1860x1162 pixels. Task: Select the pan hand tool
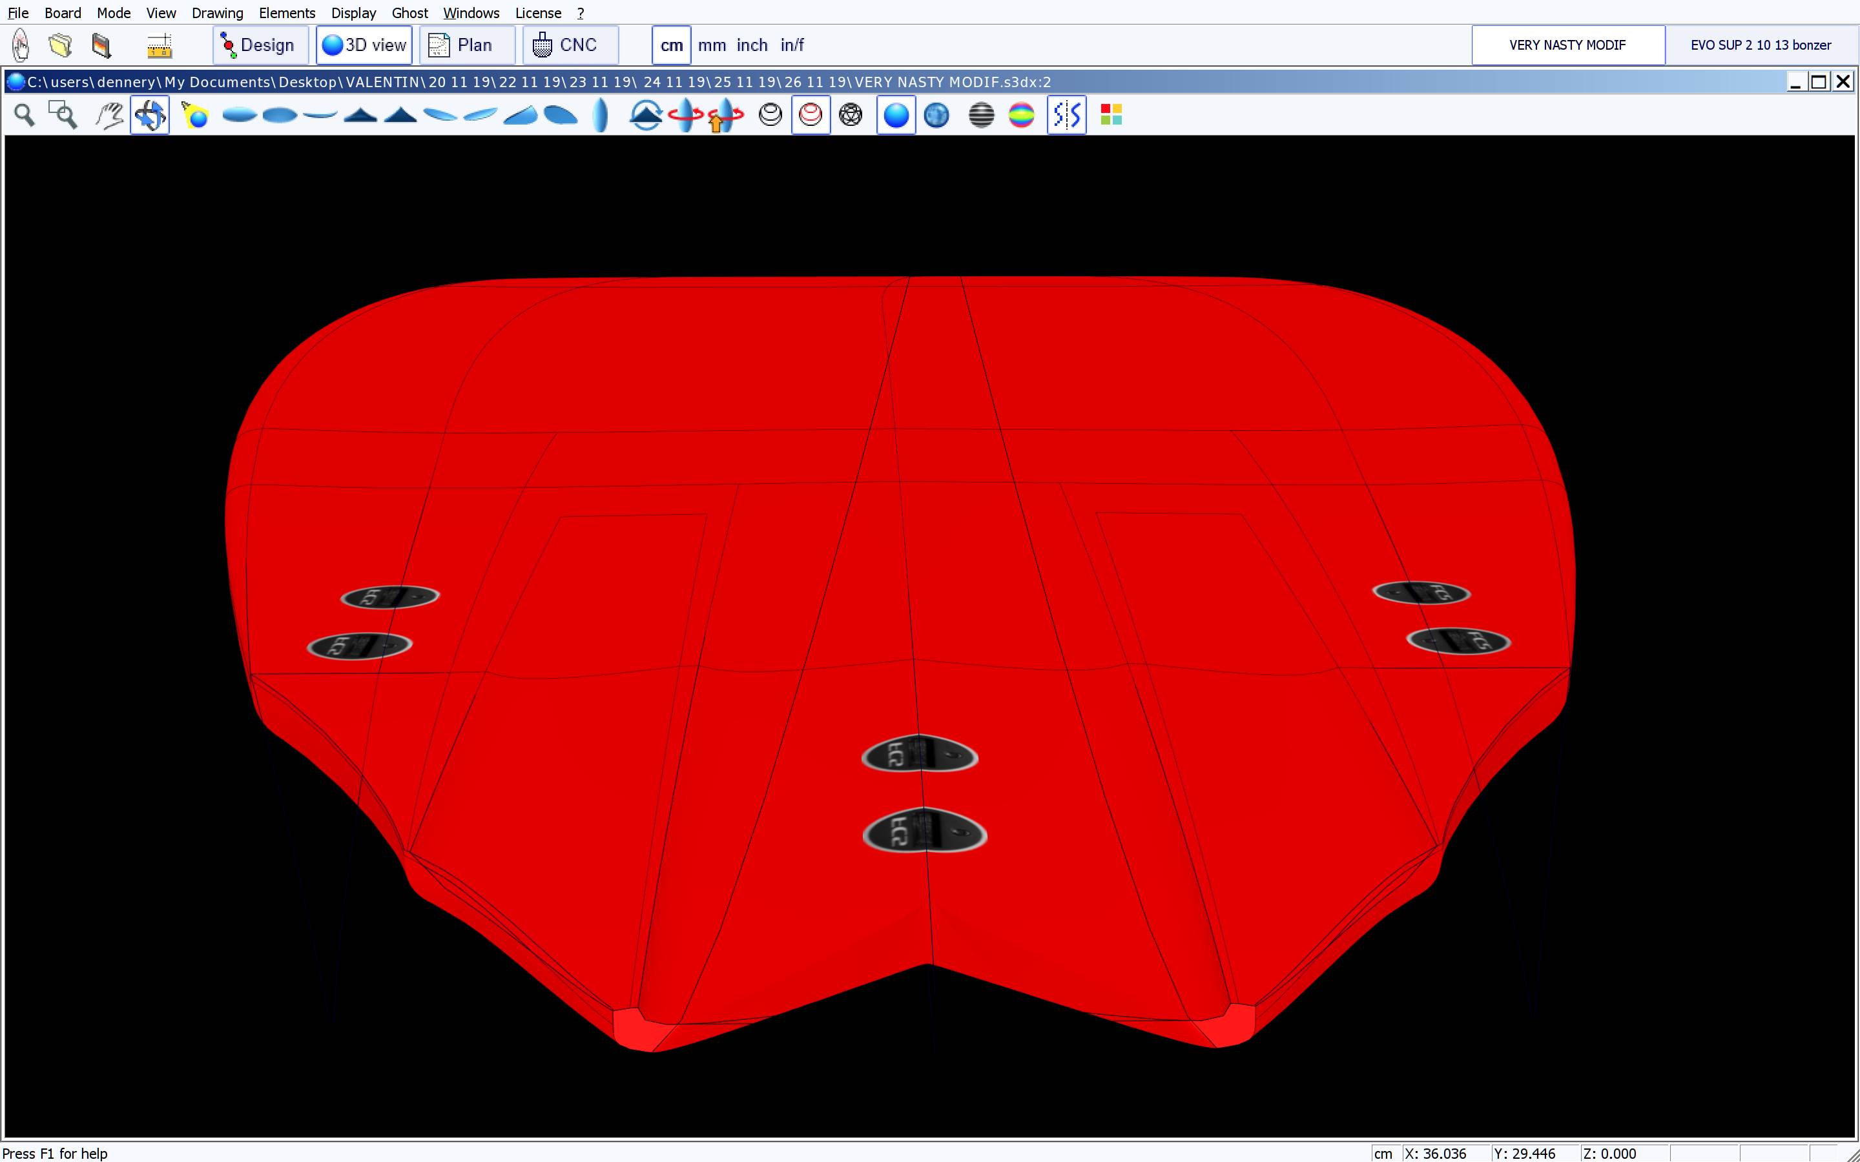110,116
